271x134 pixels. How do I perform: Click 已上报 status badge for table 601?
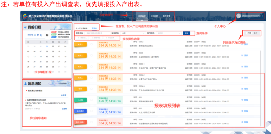[80, 100]
